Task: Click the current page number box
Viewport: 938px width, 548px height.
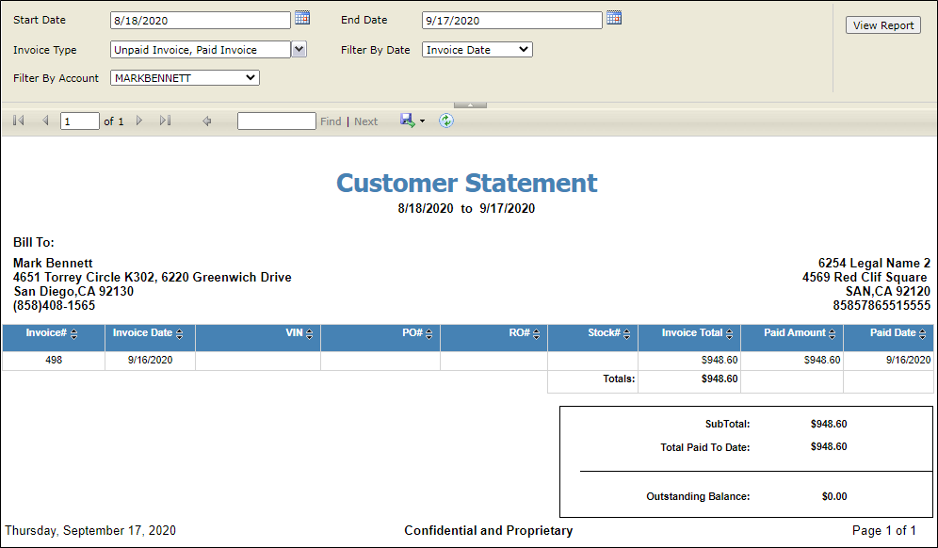Action: [x=79, y=121]
